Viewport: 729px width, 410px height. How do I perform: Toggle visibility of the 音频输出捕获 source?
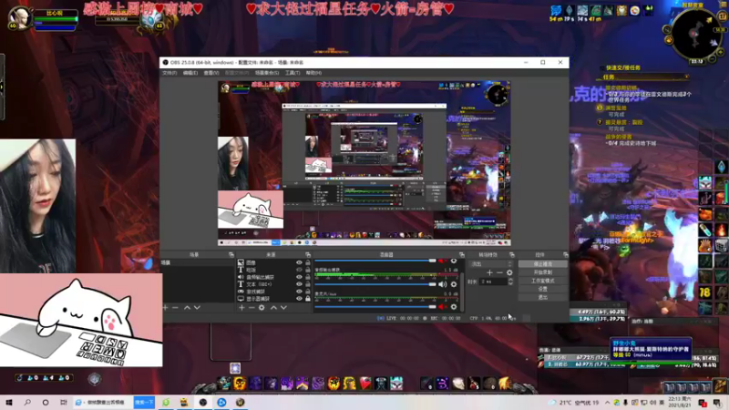299,277
